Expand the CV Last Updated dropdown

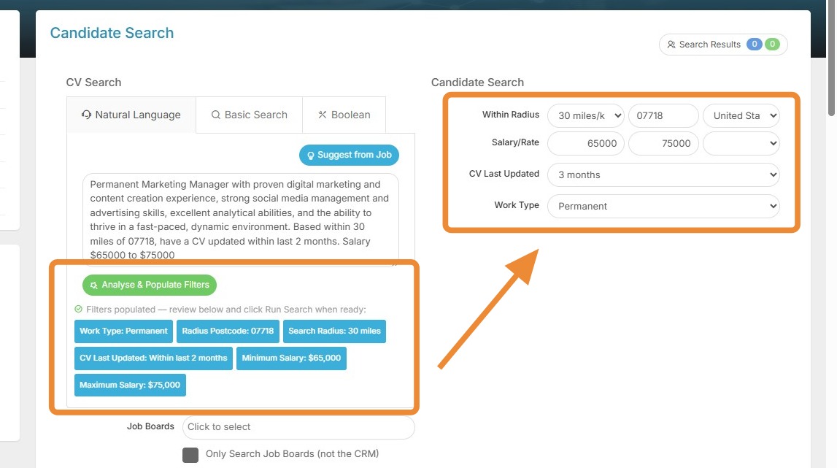click(663, 175)
